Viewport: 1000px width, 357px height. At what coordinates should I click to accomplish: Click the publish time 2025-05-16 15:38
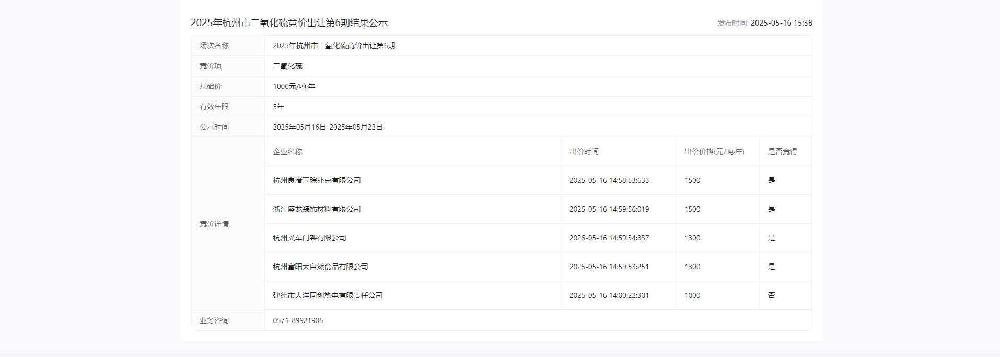(x=781, y=23)
